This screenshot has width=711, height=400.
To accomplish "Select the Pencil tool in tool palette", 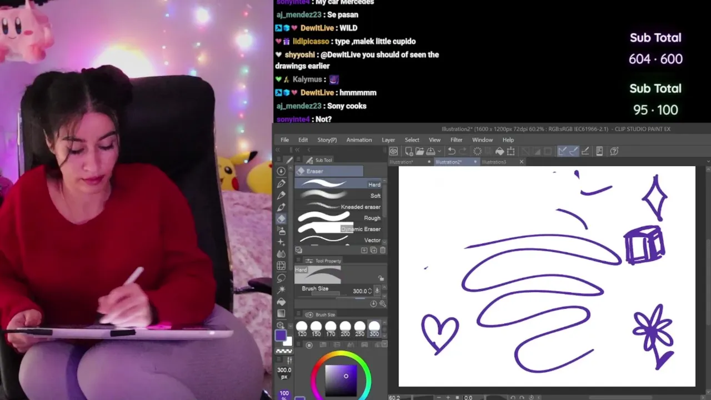I will click(x=281, y=195).
